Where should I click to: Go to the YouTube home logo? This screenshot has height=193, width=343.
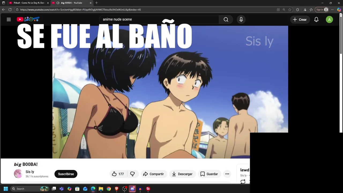(28, 19)
